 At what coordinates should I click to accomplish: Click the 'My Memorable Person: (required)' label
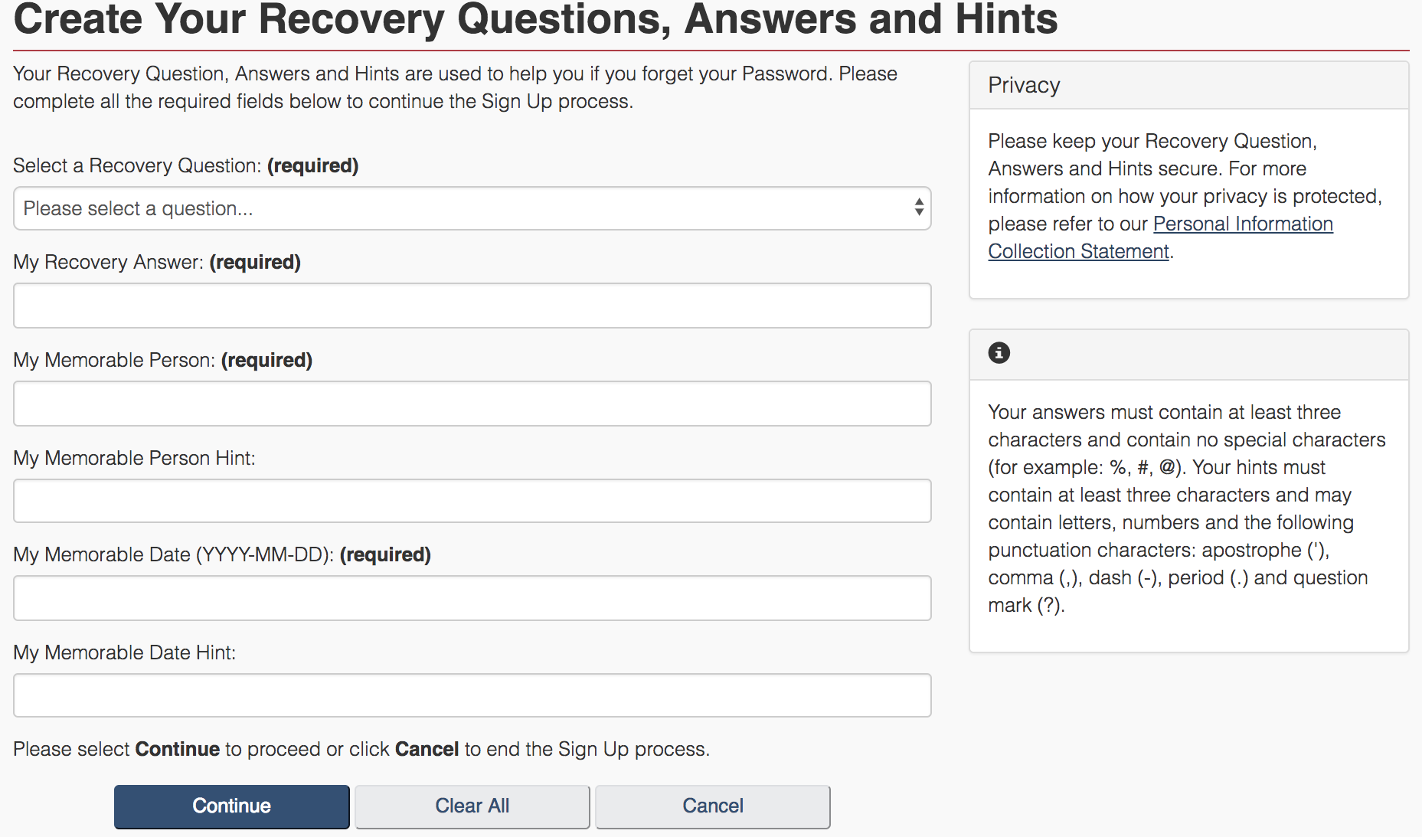pos(162,360)
